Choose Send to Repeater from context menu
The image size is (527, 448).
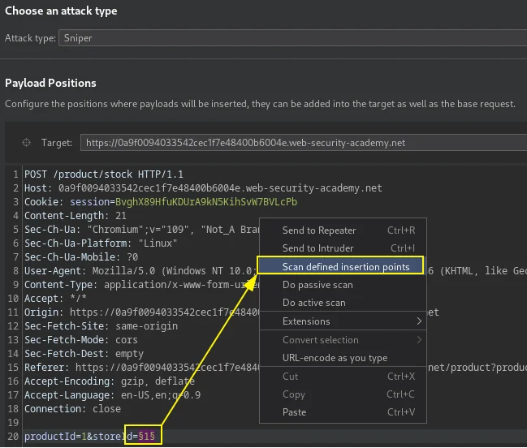tap(343, 230)
